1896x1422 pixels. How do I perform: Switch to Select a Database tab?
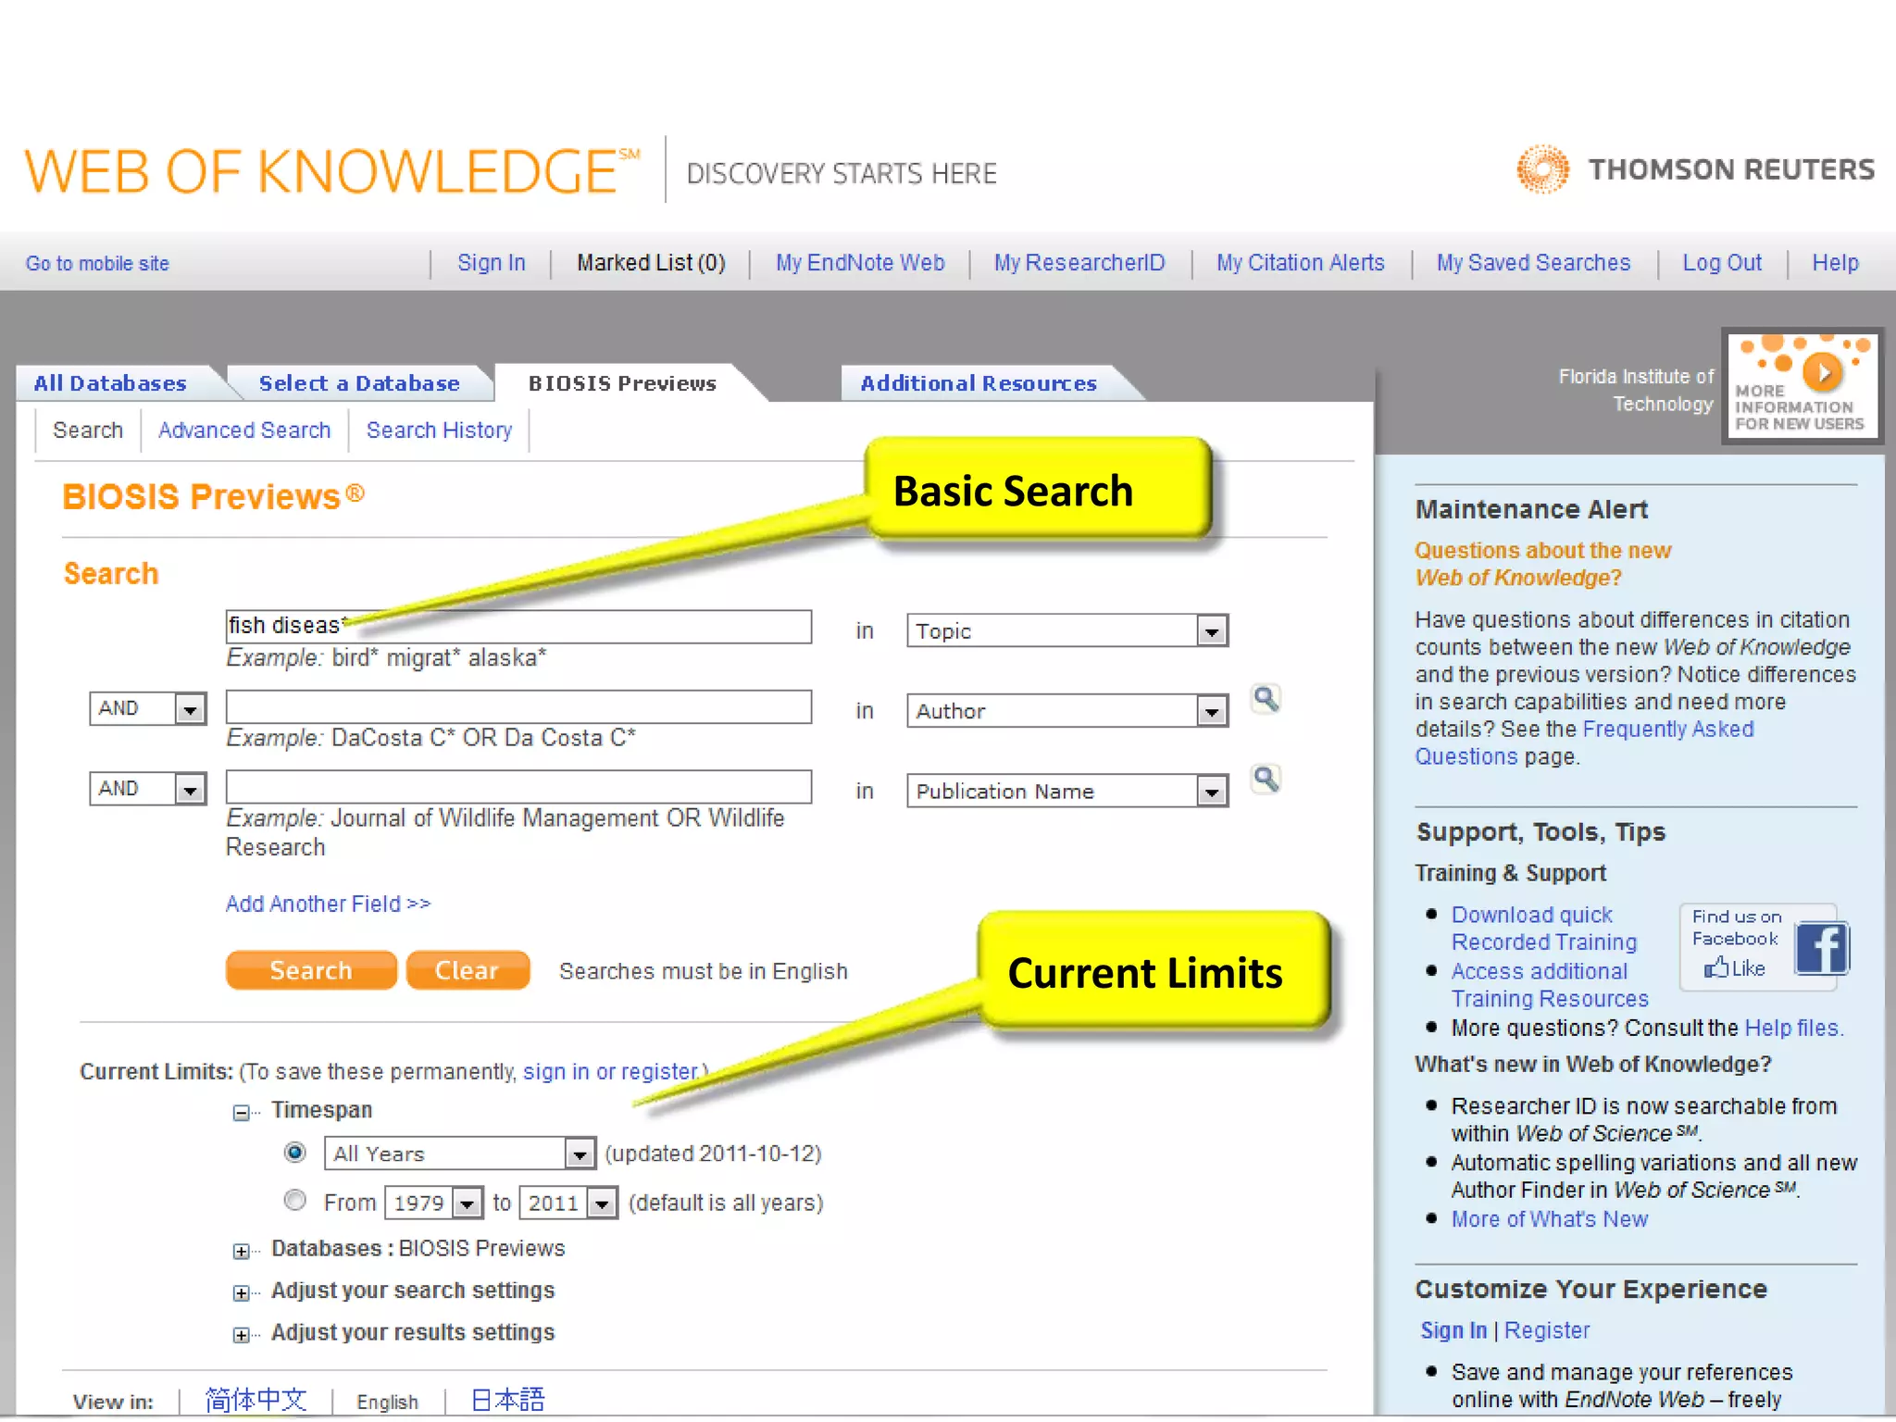[x=359, y=383]
